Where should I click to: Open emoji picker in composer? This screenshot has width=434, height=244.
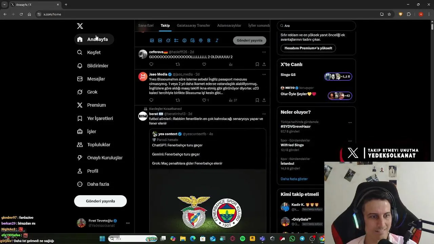click(184, 40)
